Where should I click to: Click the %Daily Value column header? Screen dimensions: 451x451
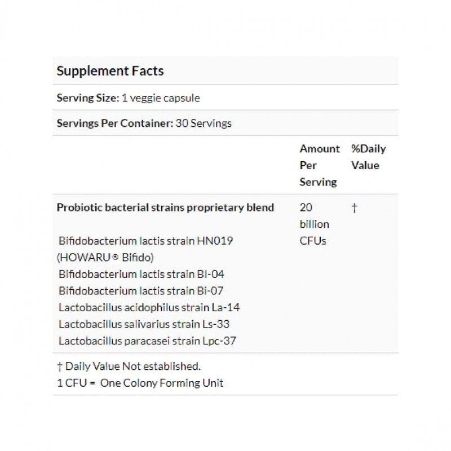click(x=368, y=157)
